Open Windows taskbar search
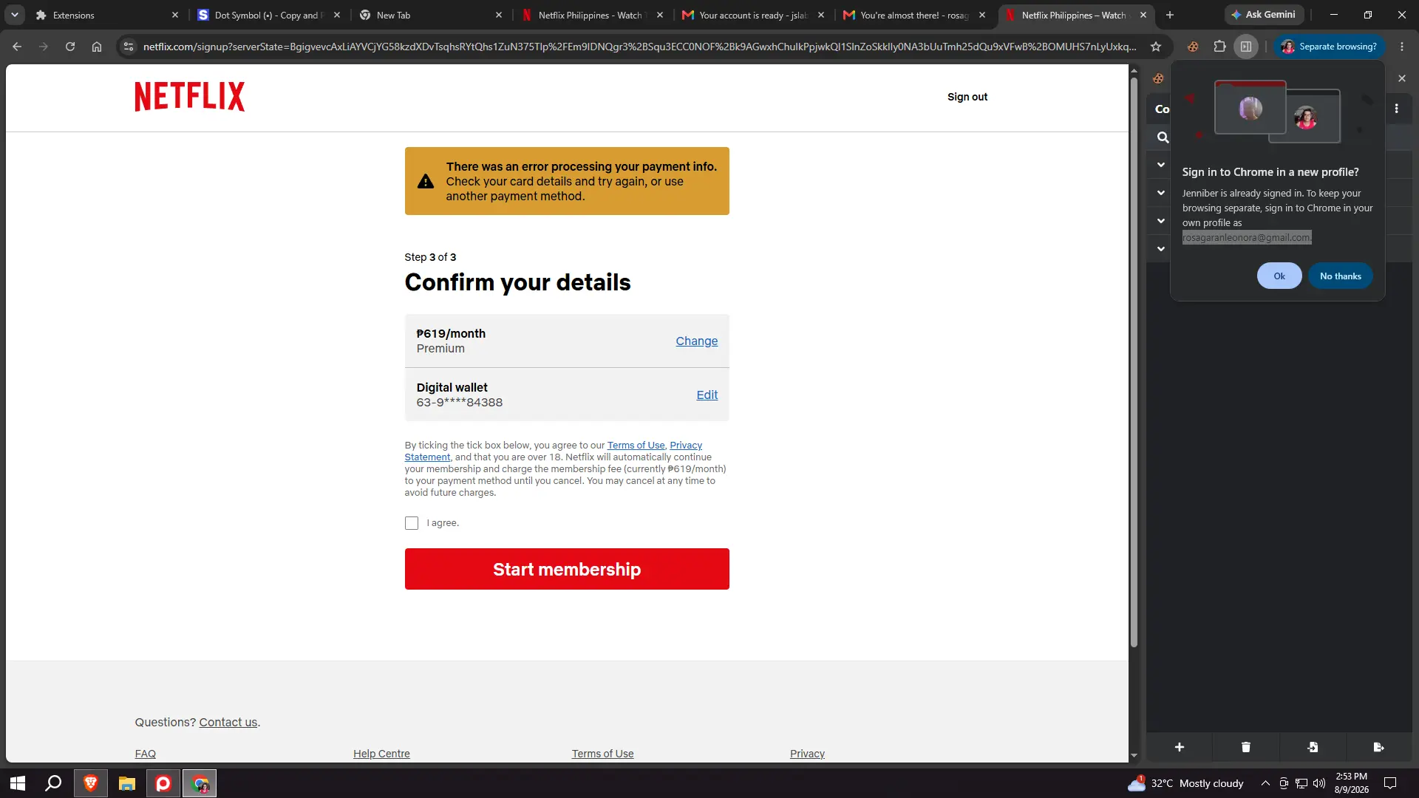 (x=53, y=783)
